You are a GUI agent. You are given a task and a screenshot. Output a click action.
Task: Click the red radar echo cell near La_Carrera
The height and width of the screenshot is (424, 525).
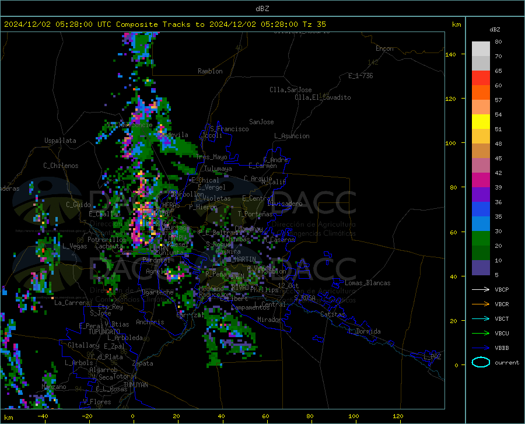click(33, 308)
